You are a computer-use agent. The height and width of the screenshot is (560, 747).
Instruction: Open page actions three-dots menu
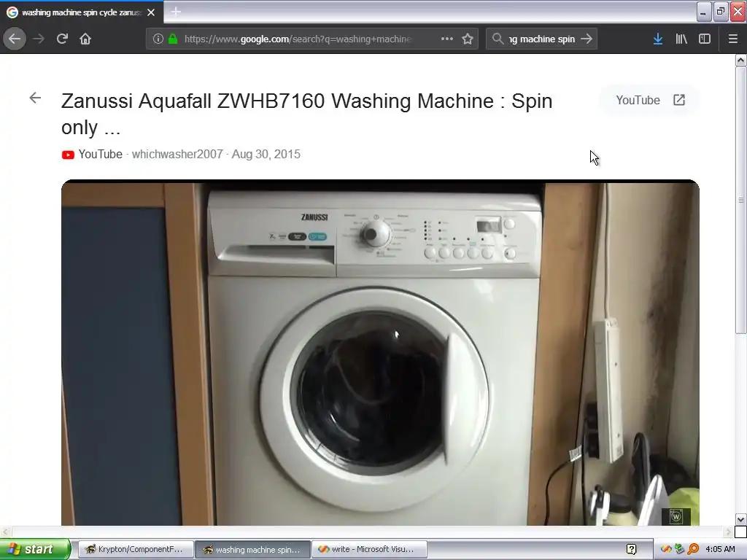pos(447,39)
